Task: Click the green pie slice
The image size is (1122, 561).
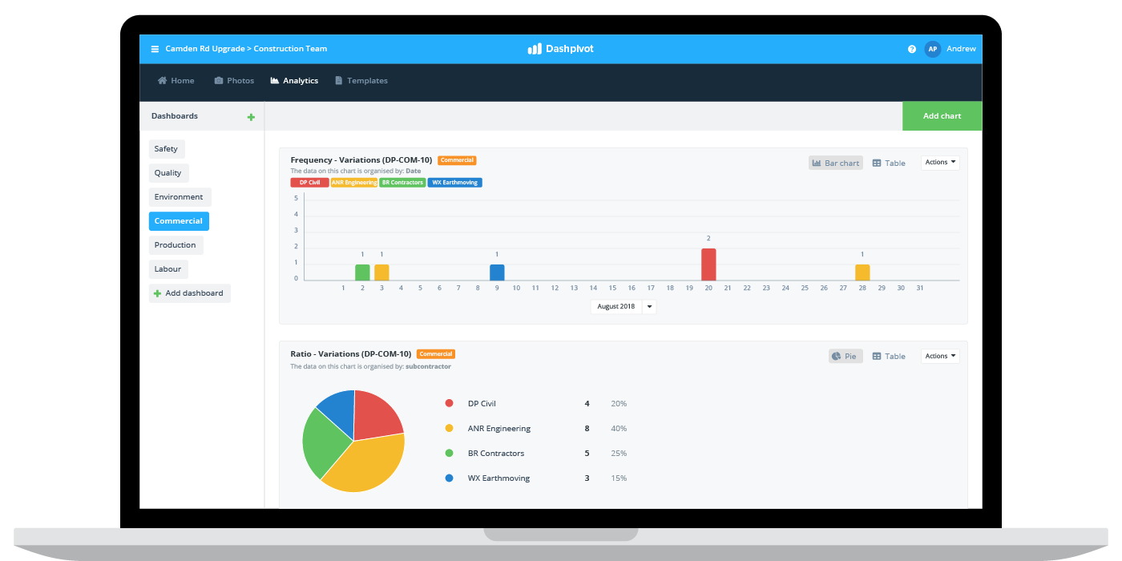Action: [x=325, y=443]
